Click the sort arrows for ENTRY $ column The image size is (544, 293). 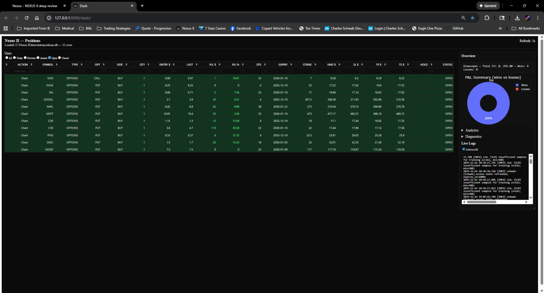click(x=148, y=65)
